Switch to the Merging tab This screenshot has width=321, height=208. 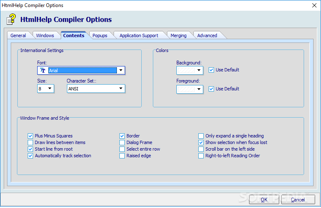coord(178,35)
